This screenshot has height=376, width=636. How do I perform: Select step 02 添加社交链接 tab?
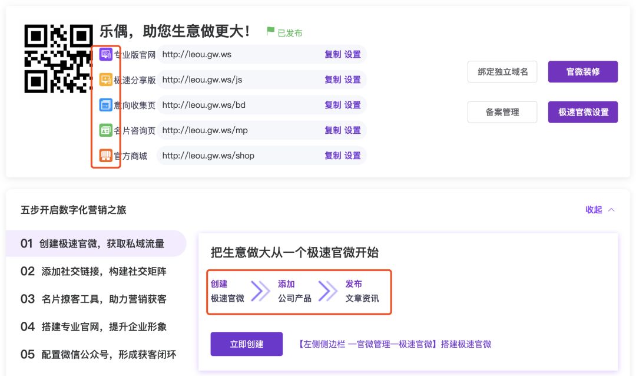tap(94, 271)
